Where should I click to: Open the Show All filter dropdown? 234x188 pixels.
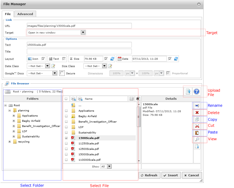coord(109,166)
